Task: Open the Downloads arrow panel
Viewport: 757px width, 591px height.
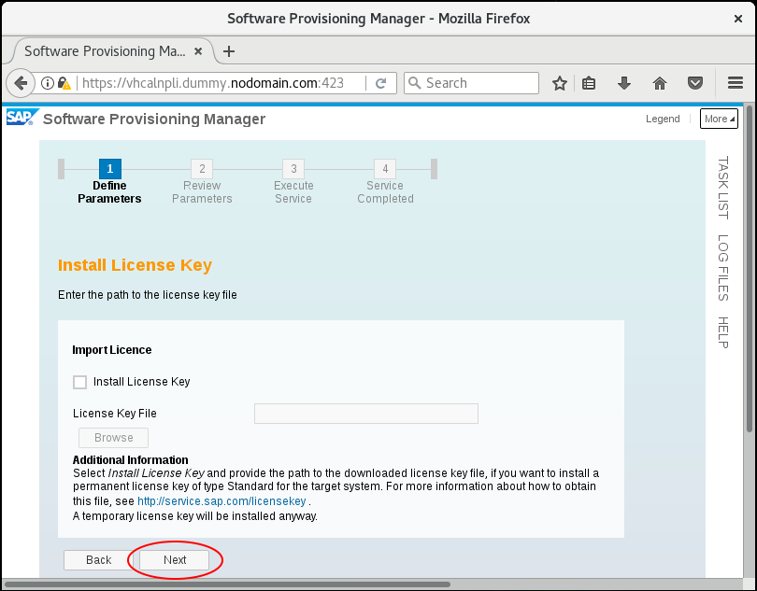Action: click(624, 83)
